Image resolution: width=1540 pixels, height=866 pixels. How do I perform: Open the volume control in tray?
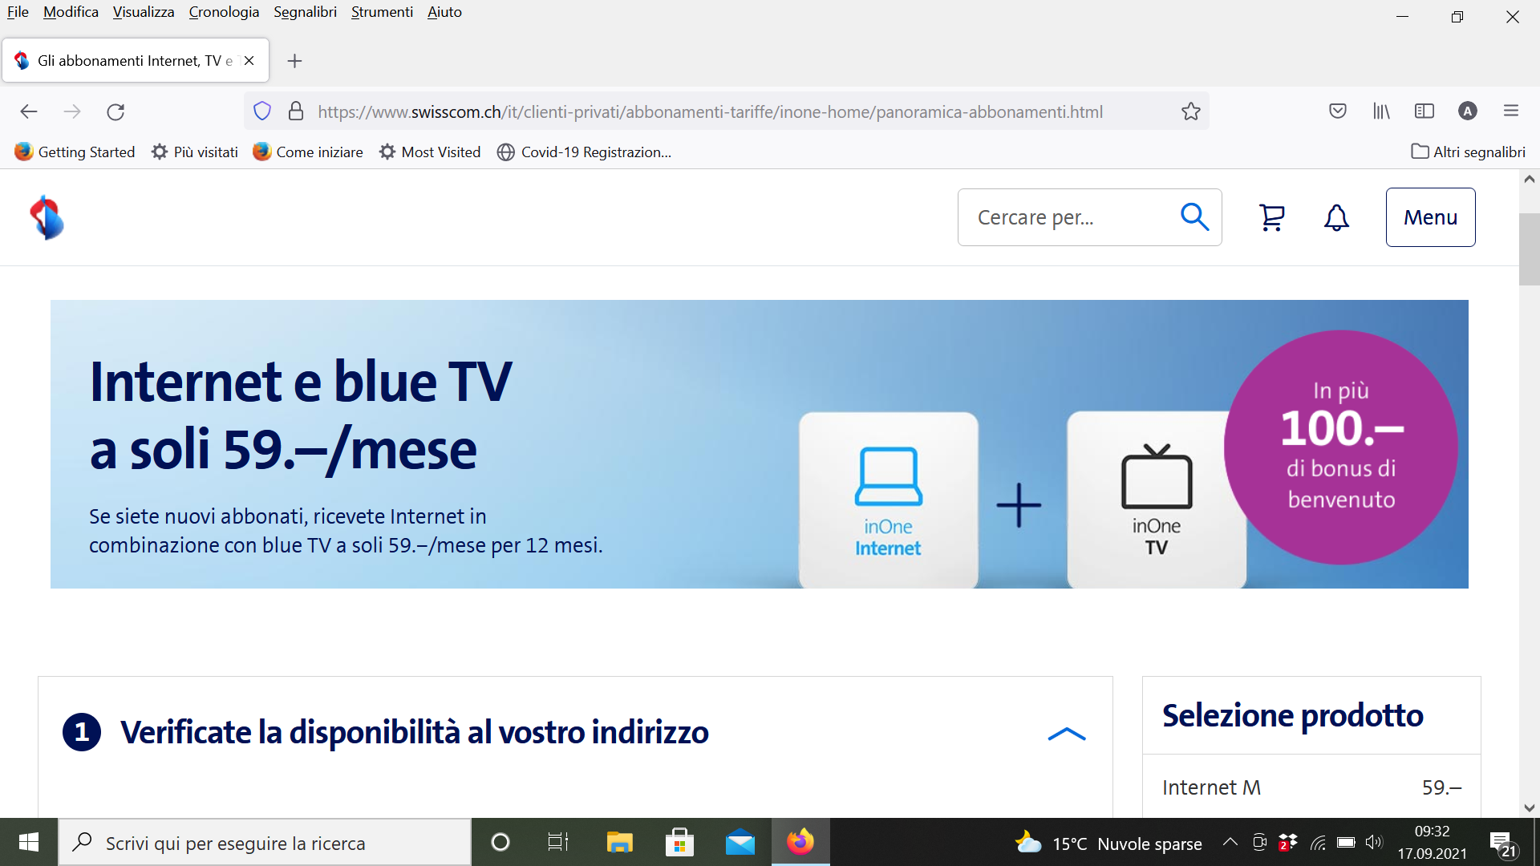click(x=1374, y=842)
